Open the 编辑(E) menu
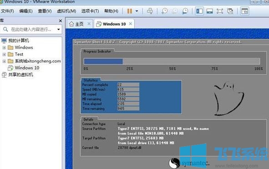This screenshot has width=269, height=169. point(26,11)
